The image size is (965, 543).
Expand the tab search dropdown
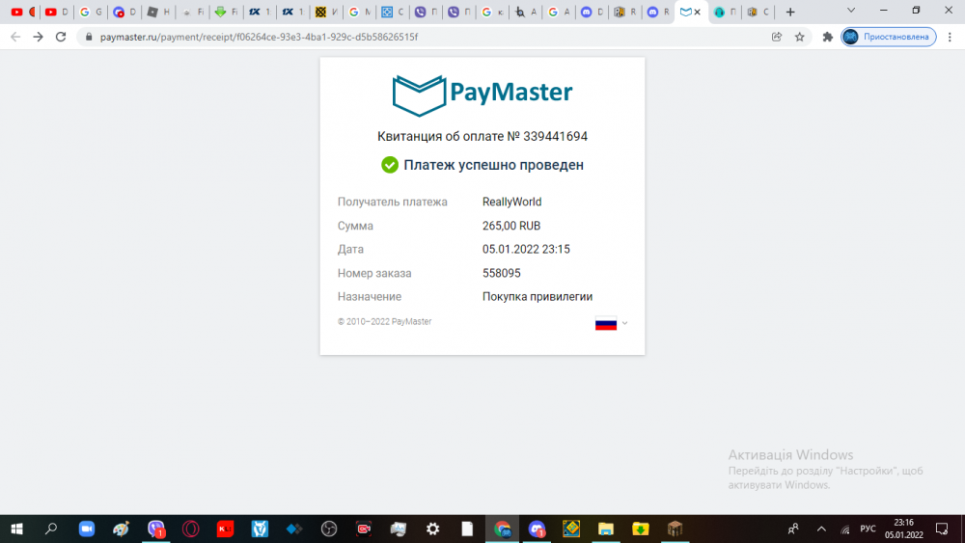point(851,11)
